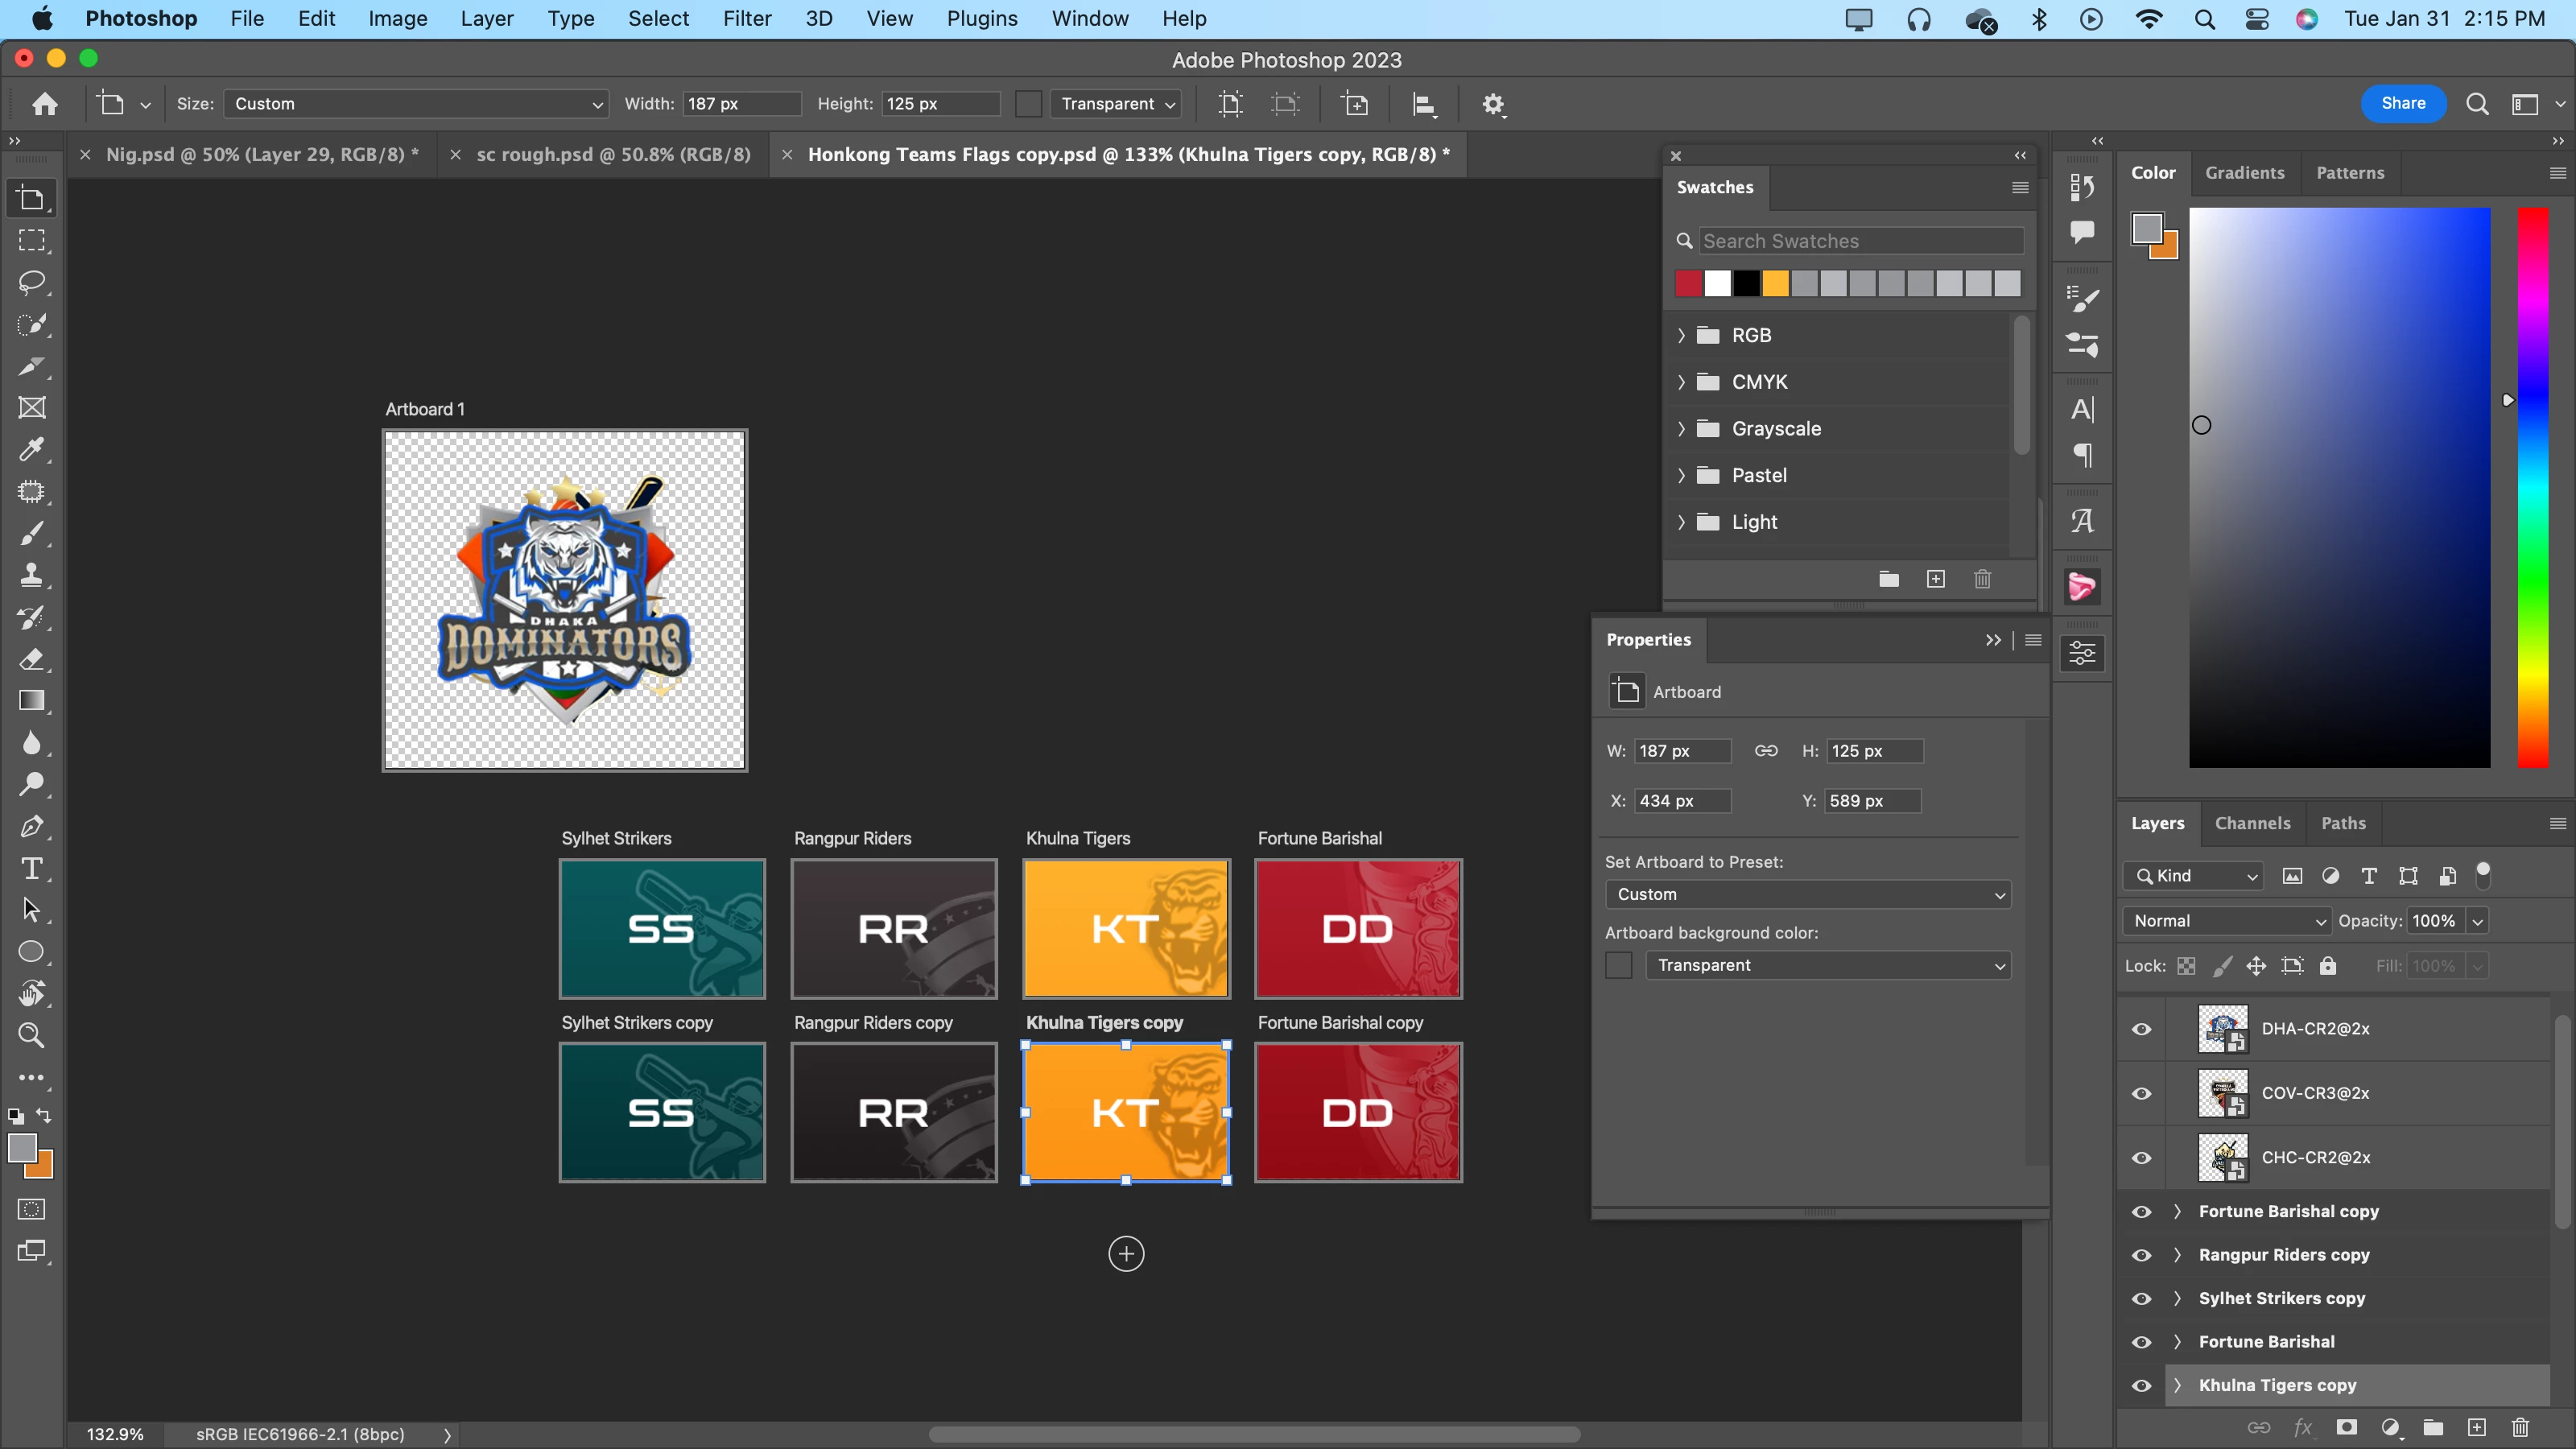The width and height of the screenshot is (2576, 1449).
Task: Select the Horizontal Type tool
Action: pos(32,868)
